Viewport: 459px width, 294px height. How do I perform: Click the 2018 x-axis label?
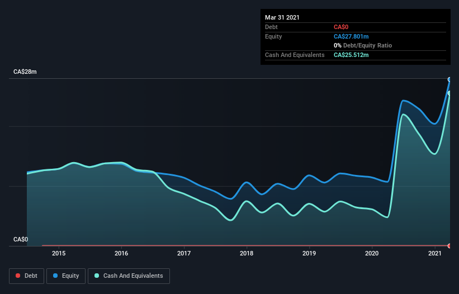(x=247, y=253)
